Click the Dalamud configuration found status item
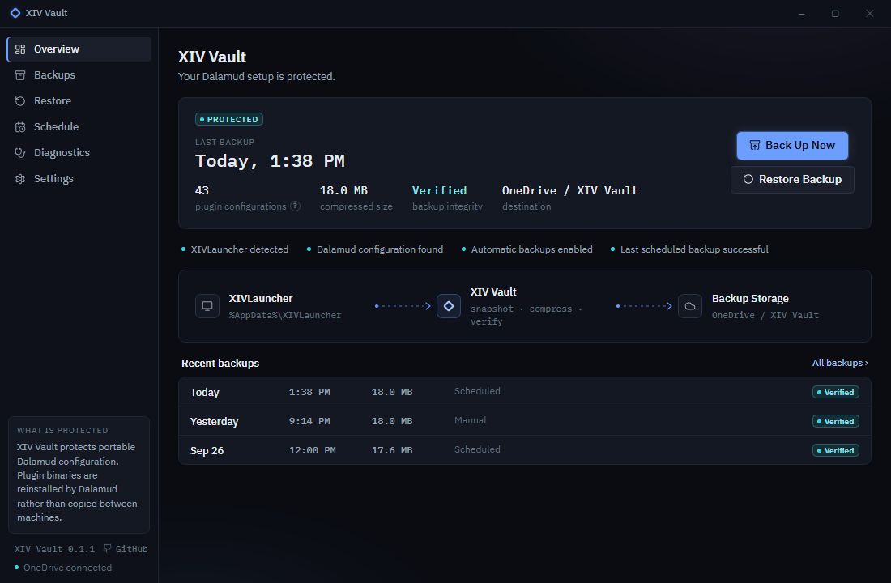 tap(375, 249)
